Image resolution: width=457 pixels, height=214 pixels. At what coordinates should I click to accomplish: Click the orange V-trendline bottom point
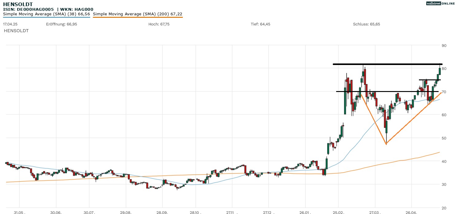[x=386, y=144]
